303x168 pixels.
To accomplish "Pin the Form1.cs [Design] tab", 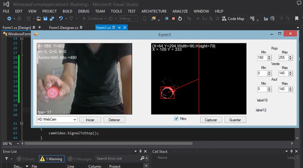I will [x=39, y=27].
